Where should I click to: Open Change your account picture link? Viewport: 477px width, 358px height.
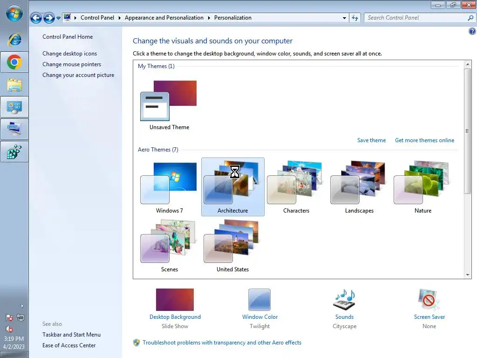(78, 75)
